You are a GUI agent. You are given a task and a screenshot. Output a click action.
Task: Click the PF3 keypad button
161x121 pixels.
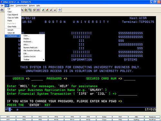40,117
